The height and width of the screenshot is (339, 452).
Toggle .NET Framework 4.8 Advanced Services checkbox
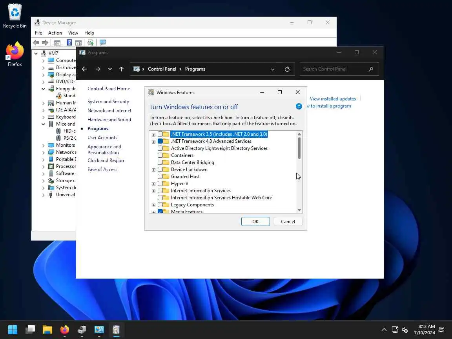(160, 141)
